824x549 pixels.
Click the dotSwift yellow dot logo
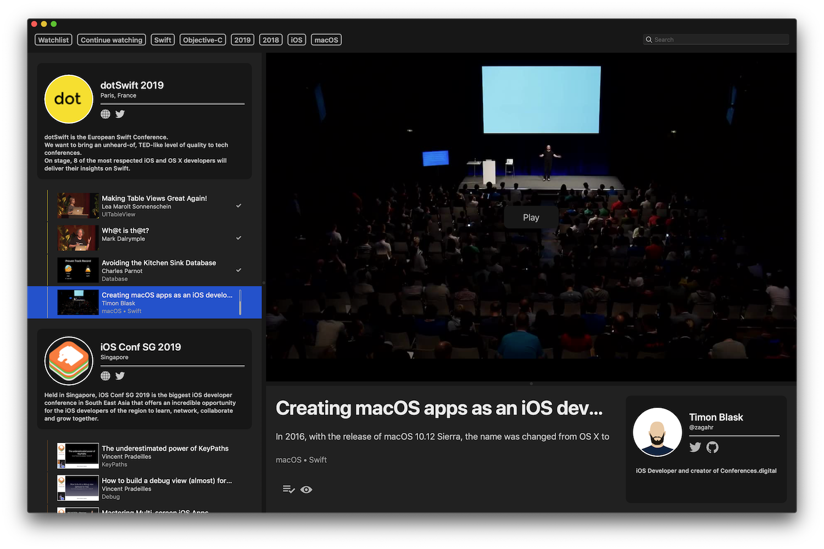pos(69,99)
